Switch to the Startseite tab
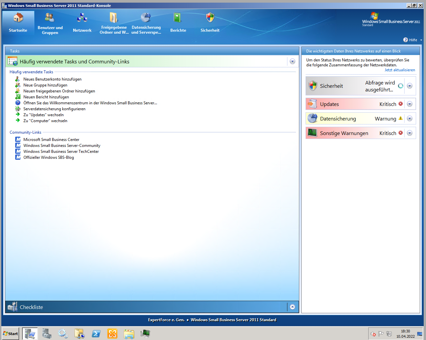Viewport: 426px width, 340px height. pos(18,23)
